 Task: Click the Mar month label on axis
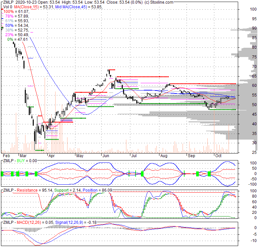(x=23, y=155)
